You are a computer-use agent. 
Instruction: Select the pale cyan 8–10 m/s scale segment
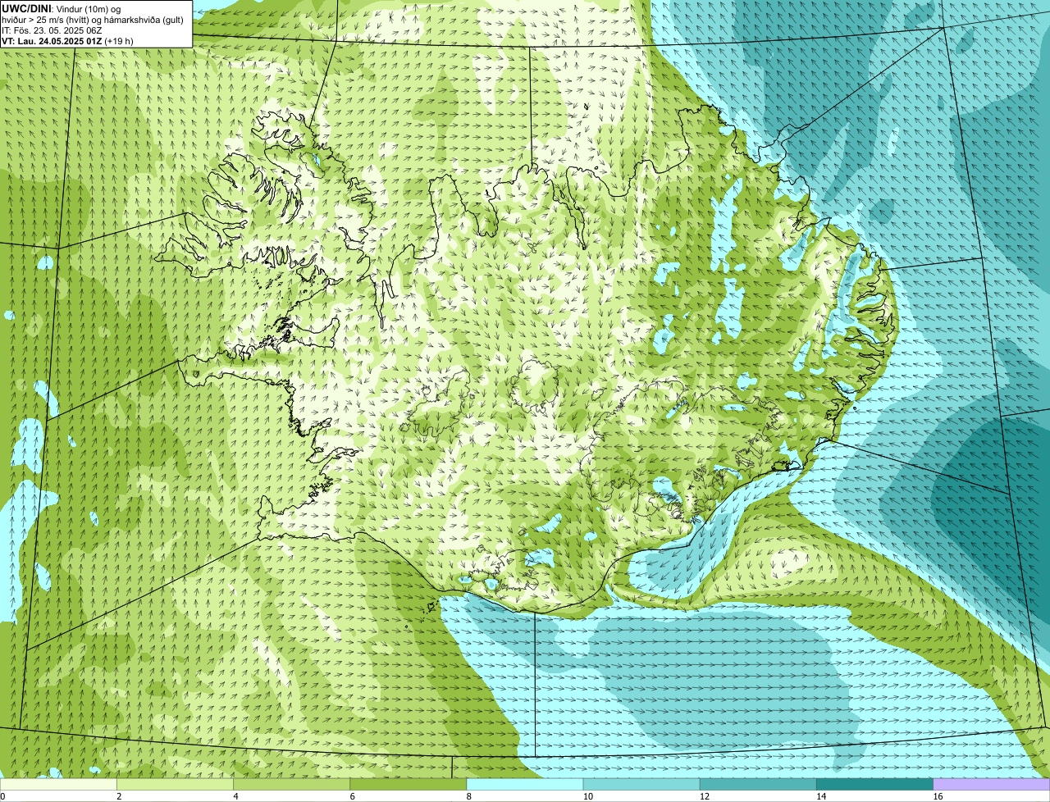coord(525,784)
